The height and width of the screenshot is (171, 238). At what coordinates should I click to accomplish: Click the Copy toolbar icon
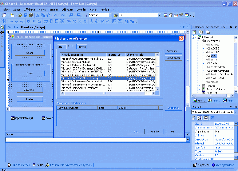point(43,15)
